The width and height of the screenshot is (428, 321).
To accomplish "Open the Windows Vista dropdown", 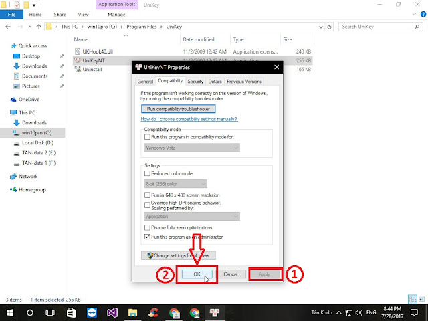I will 192,148.
